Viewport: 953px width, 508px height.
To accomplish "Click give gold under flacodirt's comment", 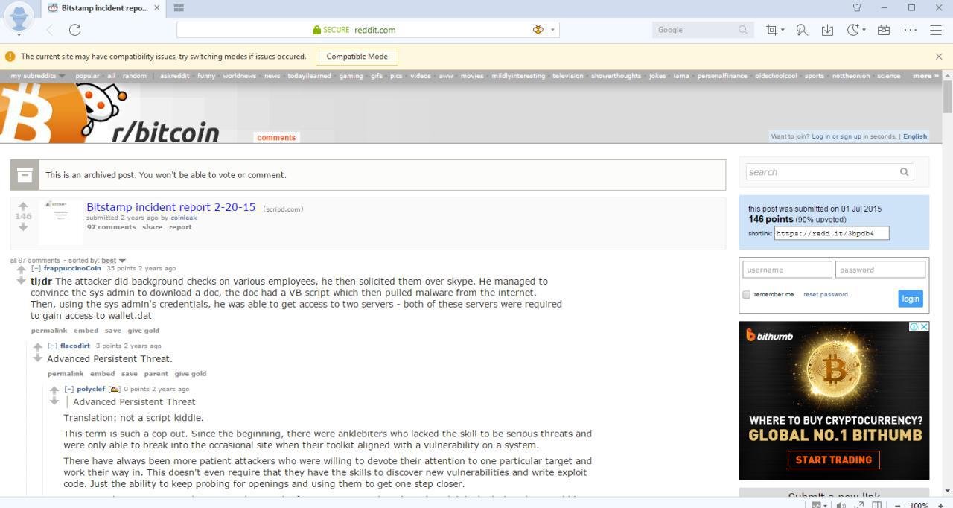I will (x=191, y=374).
